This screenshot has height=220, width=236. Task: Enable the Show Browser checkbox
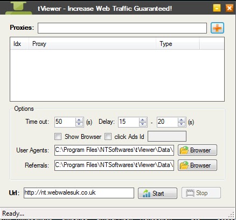[x=58, y=137]
